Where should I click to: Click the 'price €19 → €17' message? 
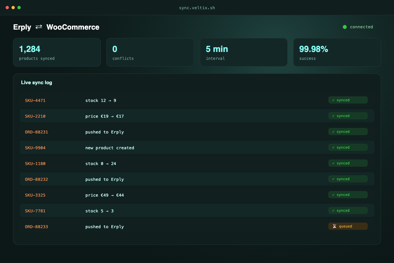(104, 116)
